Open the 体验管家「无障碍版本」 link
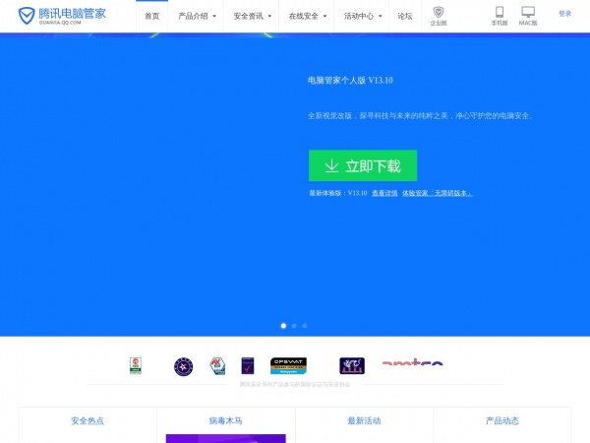The image size is (590, 443). click(438, 193)
